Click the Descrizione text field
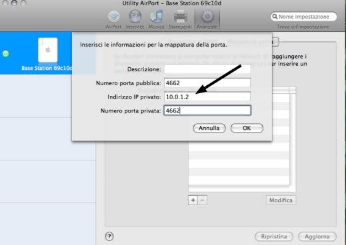Image resolution: width=346 pixels, height=245 pixels. point(207,69)
